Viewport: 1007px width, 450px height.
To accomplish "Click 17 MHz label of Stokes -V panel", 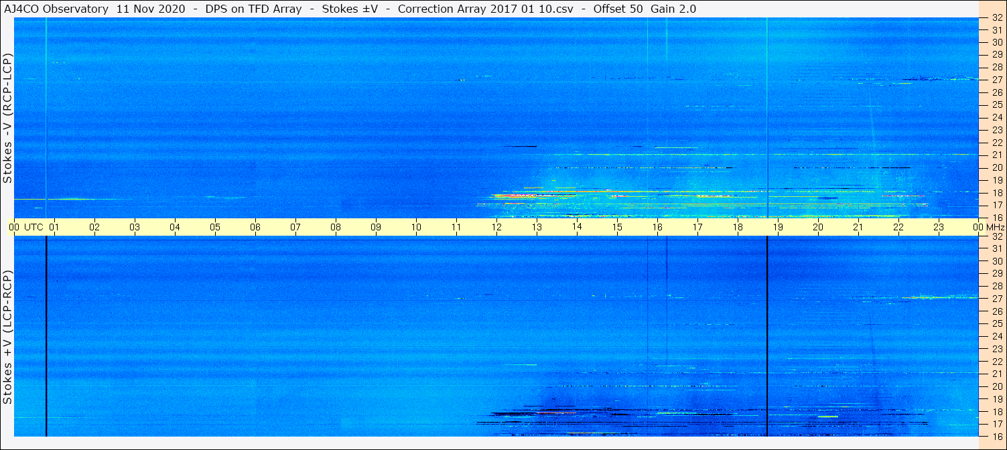I will pos(997,205).
